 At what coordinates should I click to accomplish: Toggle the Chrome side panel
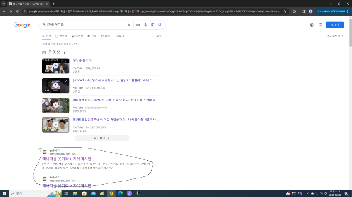(x=304, y=12)
